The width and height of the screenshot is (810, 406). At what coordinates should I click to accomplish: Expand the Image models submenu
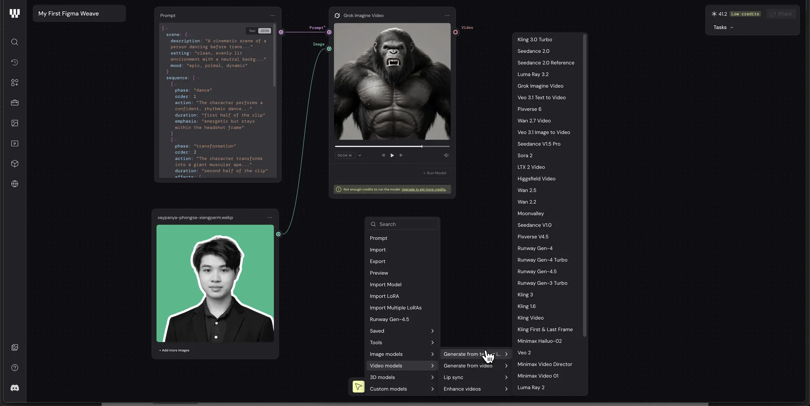coord(402,354)
